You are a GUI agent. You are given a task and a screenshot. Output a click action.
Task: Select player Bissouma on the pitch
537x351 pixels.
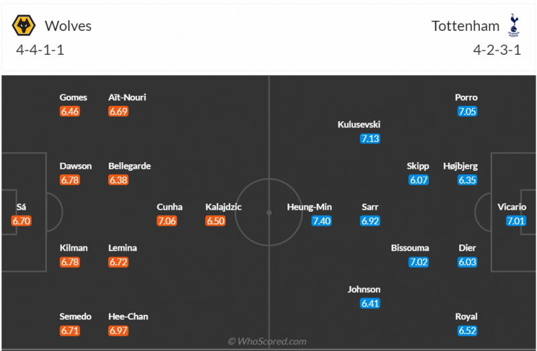pos(409,248)
